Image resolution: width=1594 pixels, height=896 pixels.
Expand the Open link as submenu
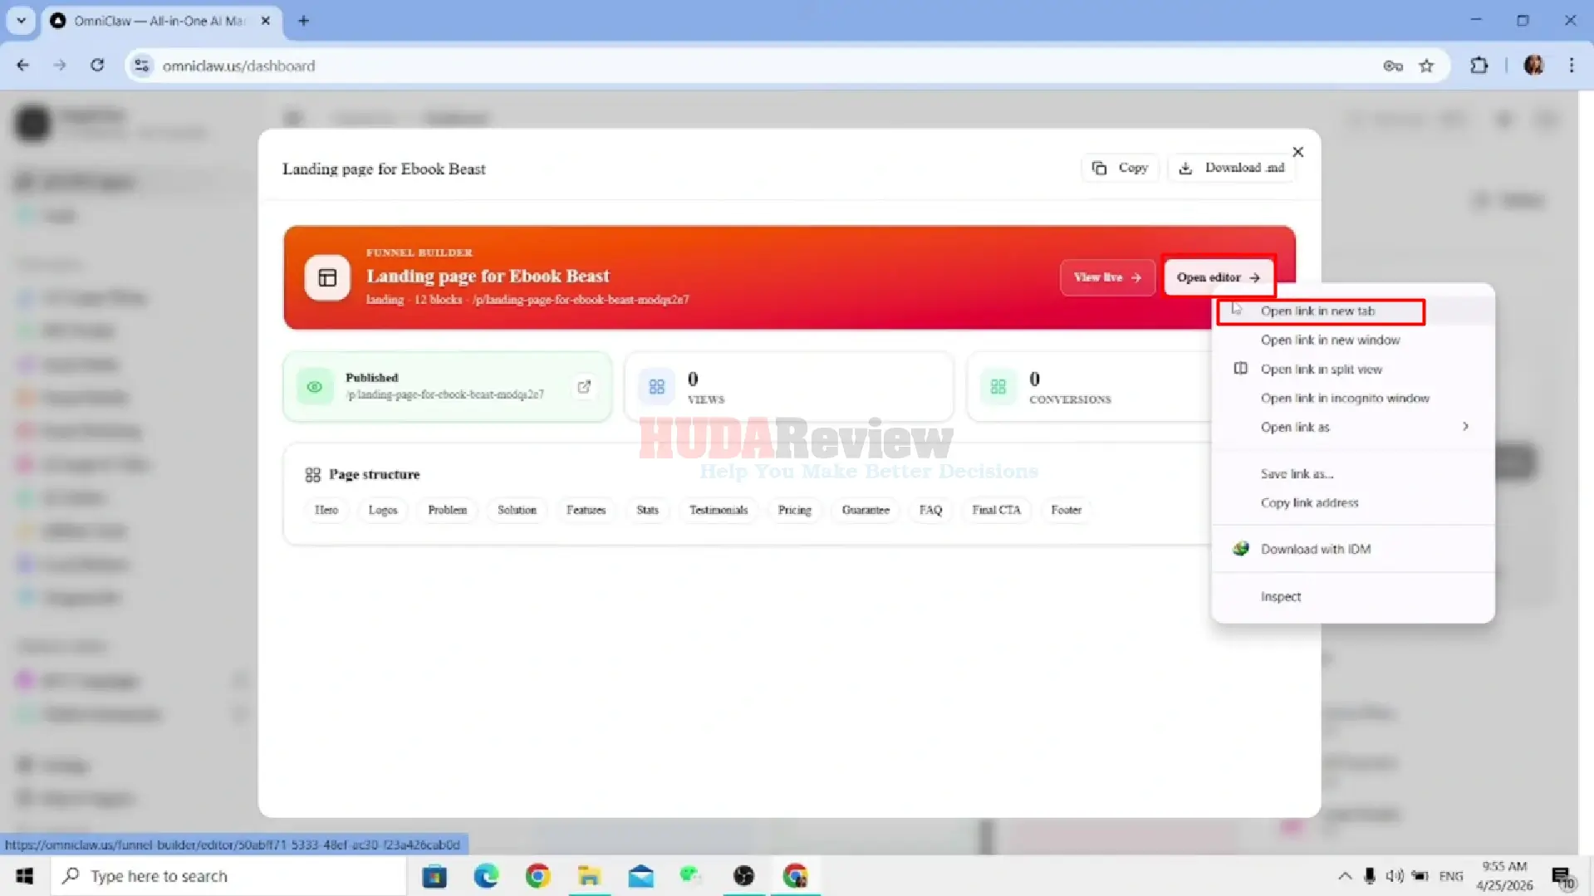click(x=1353, y=428)
